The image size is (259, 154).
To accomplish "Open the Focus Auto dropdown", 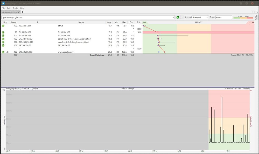I will pos(224,17).
